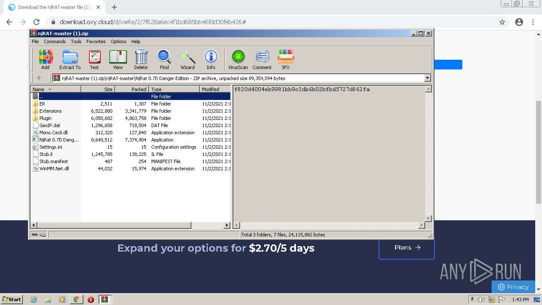Select the GeoIP.dat file
Viewport: 542px width, 305px height.
click(131, 125)
